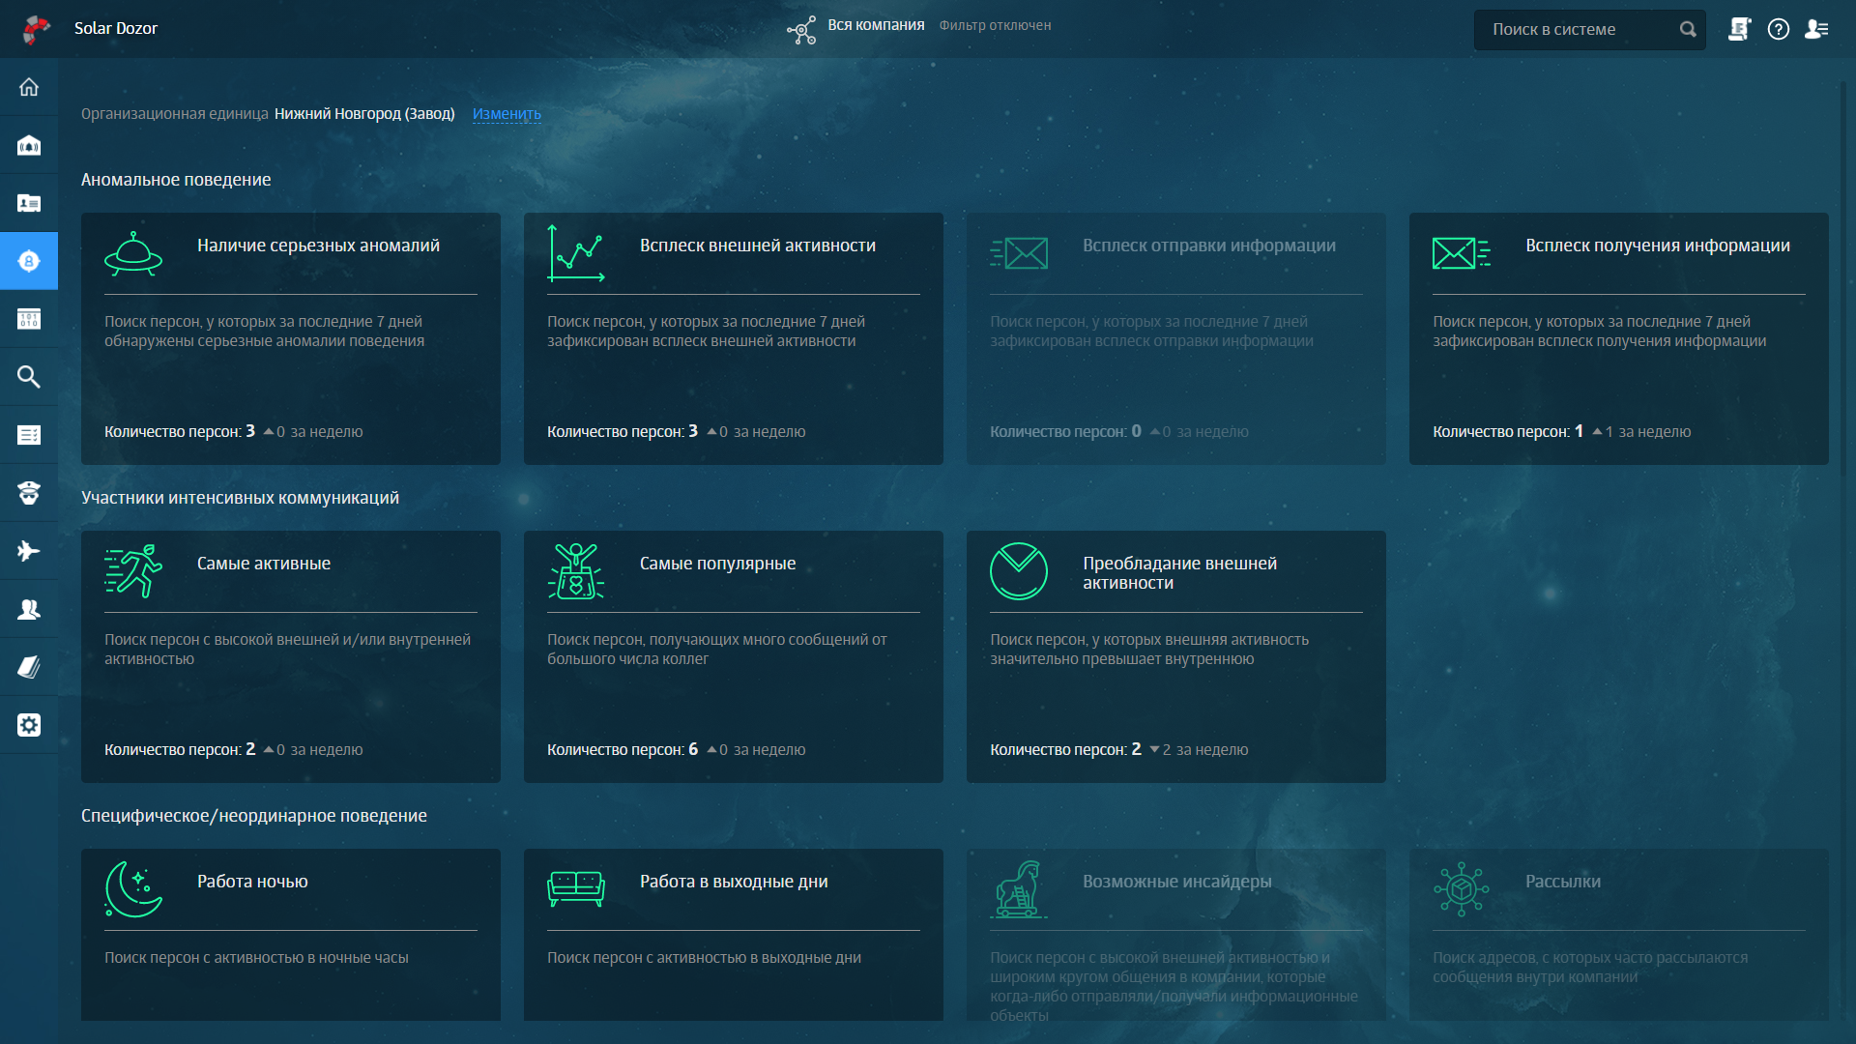Click the search magnifier button in the search field
Screen dimensions: 1856x1044
[1688, 29]
